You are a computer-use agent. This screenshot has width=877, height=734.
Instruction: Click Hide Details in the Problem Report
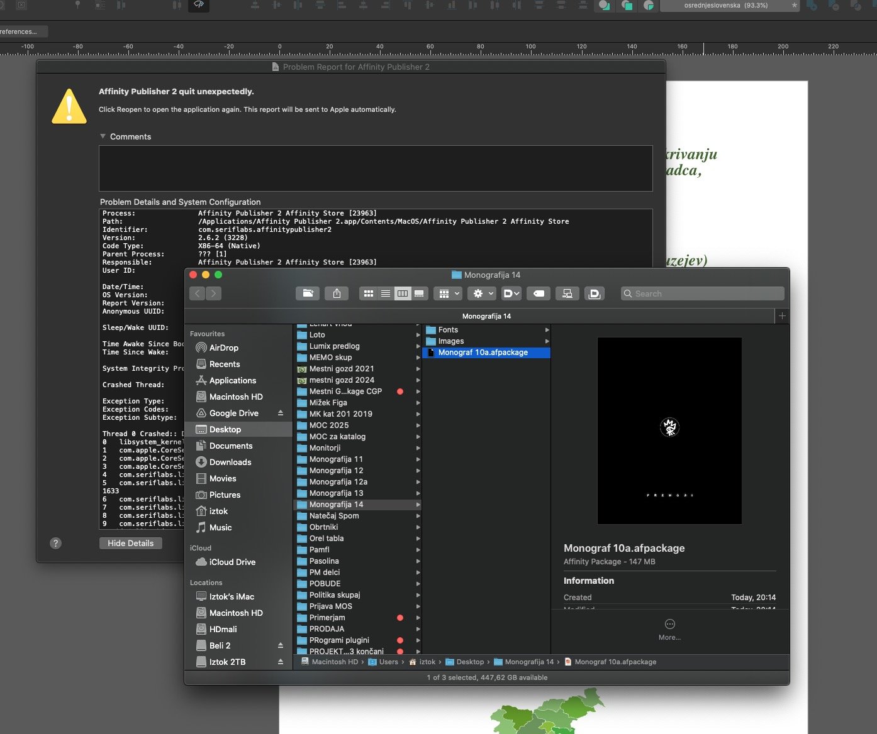click(131, 543)
